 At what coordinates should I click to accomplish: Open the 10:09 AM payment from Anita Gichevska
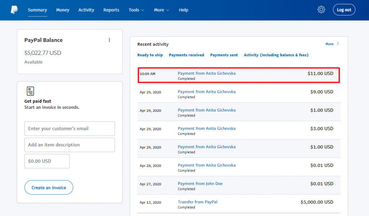(206, 73)
